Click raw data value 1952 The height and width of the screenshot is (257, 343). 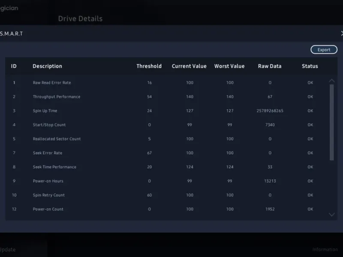point(270,209)
